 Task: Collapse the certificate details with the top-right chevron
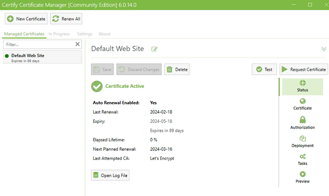click(323, 49)
